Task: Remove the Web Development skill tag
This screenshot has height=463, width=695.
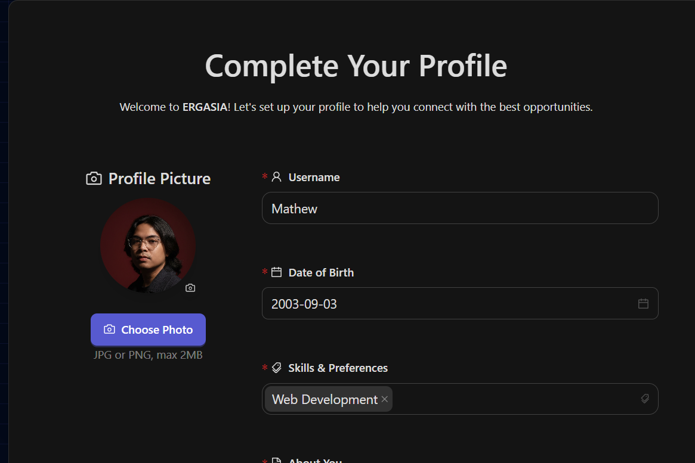Action: point(385,399)
